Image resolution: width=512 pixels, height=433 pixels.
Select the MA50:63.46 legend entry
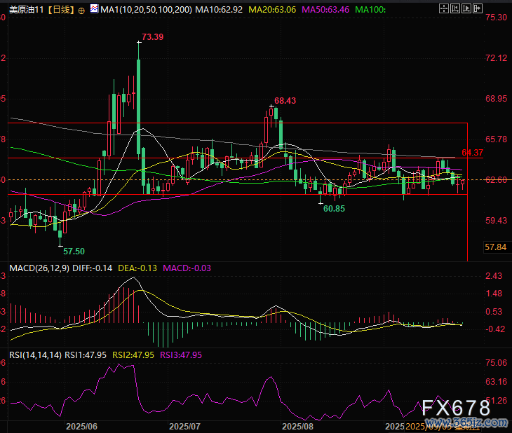click(x=325, y=10)
